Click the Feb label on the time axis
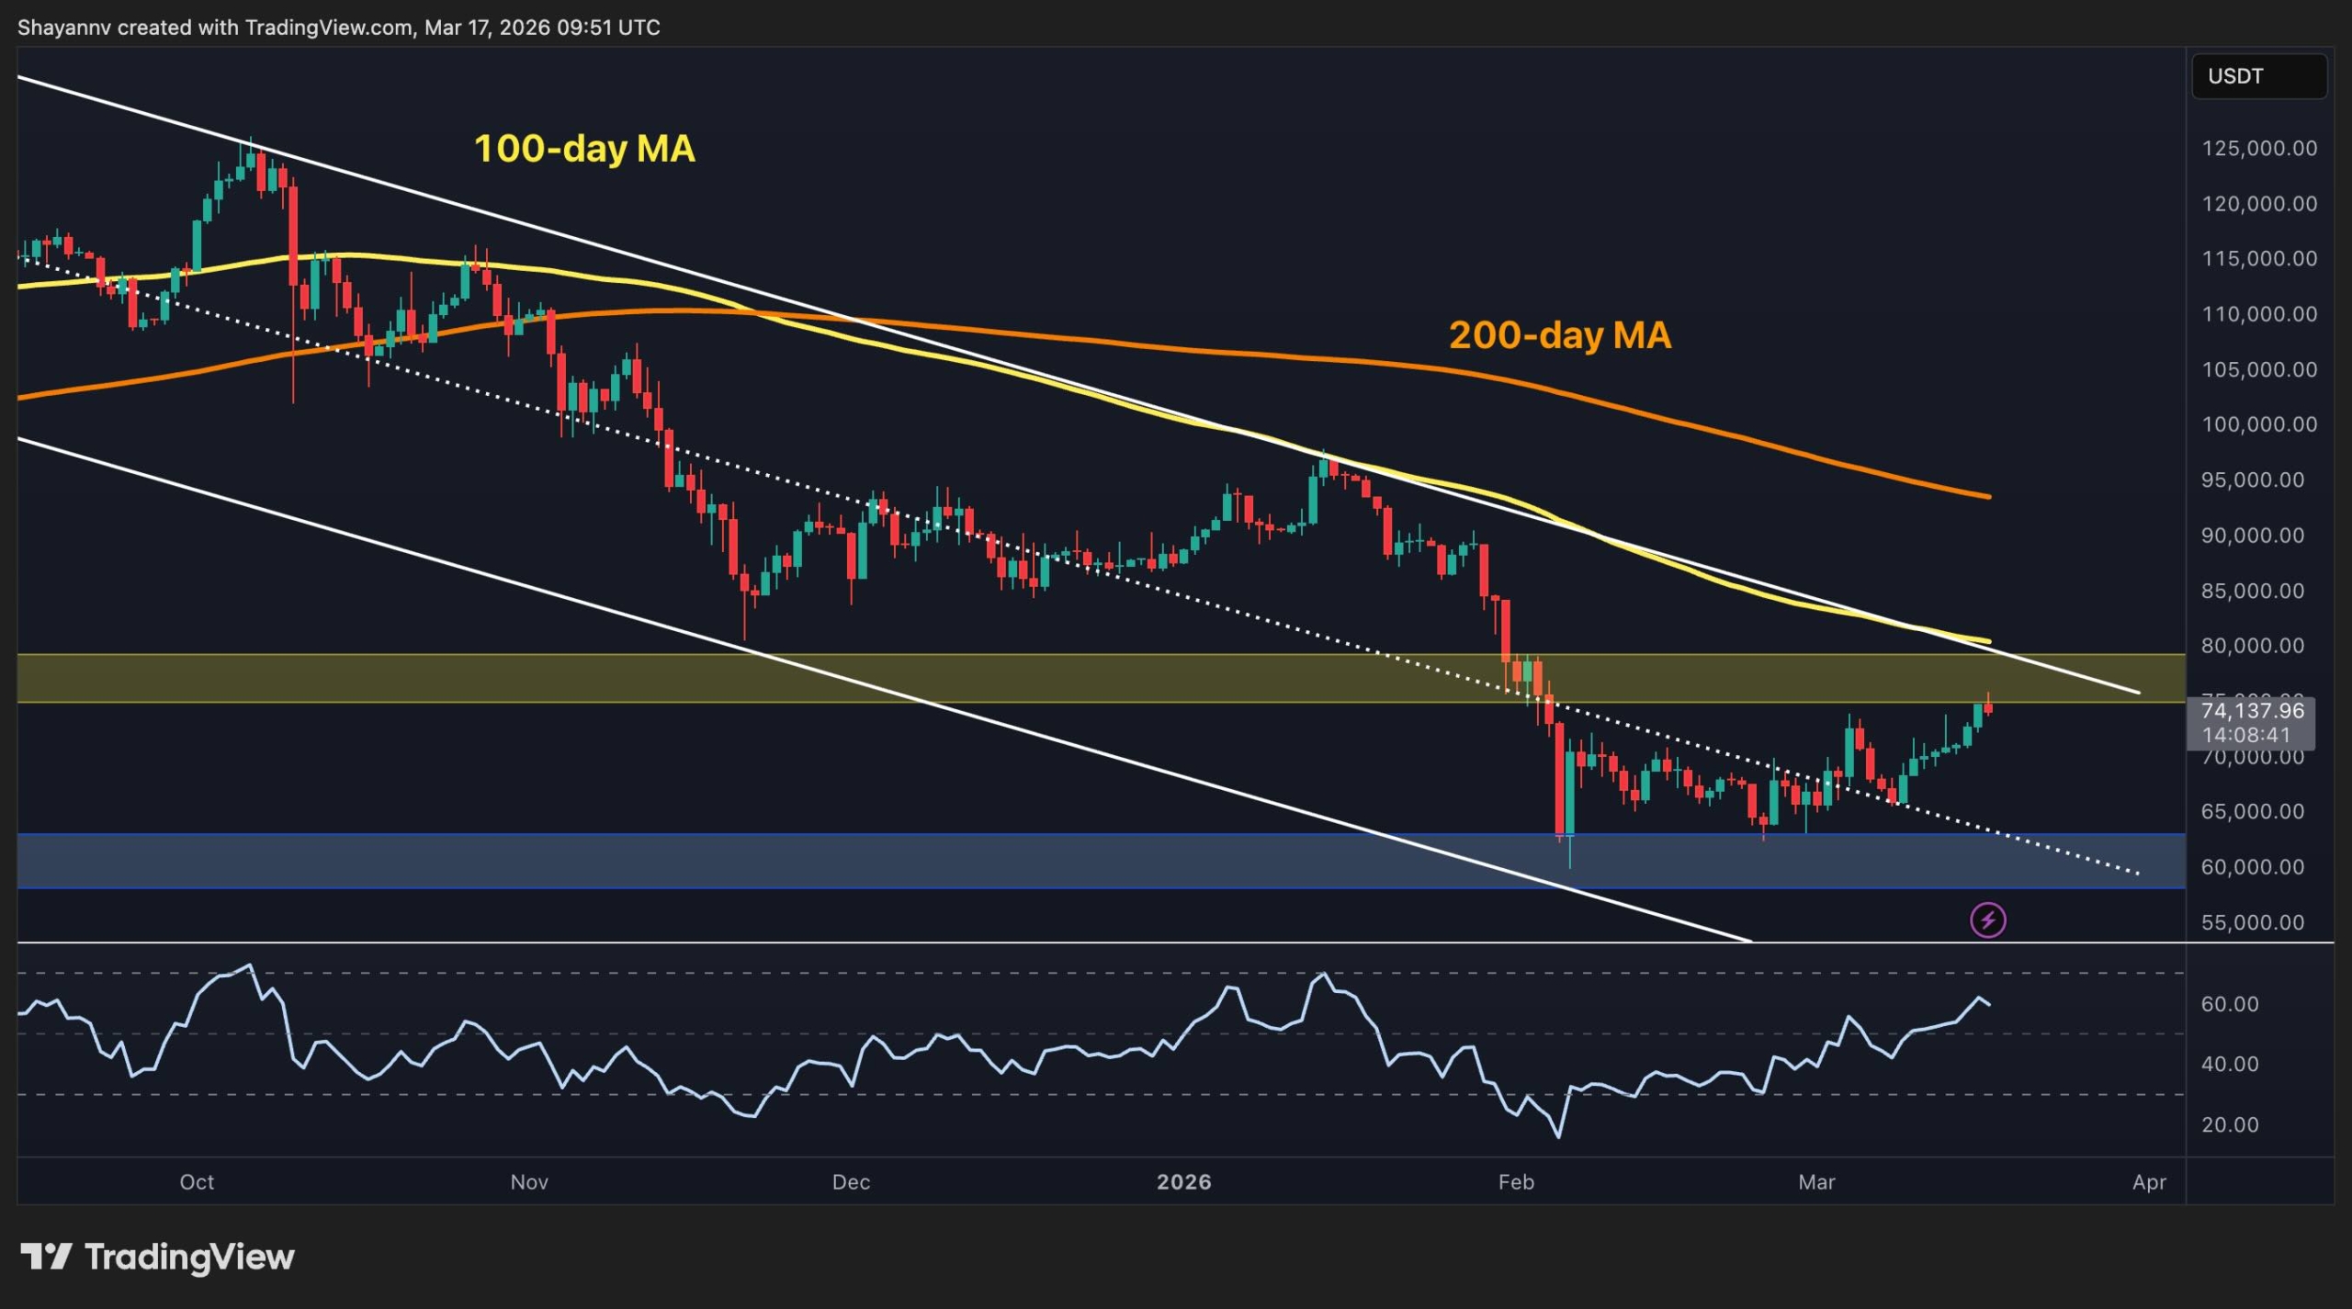 [1515, 1183]
